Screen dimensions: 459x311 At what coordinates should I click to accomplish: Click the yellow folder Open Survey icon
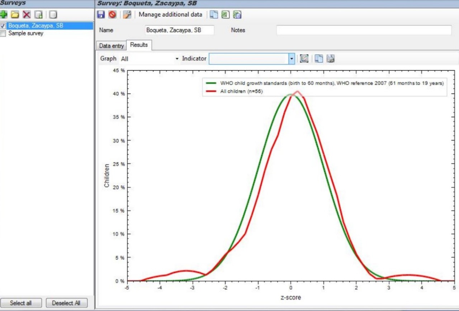pos(15,15)
